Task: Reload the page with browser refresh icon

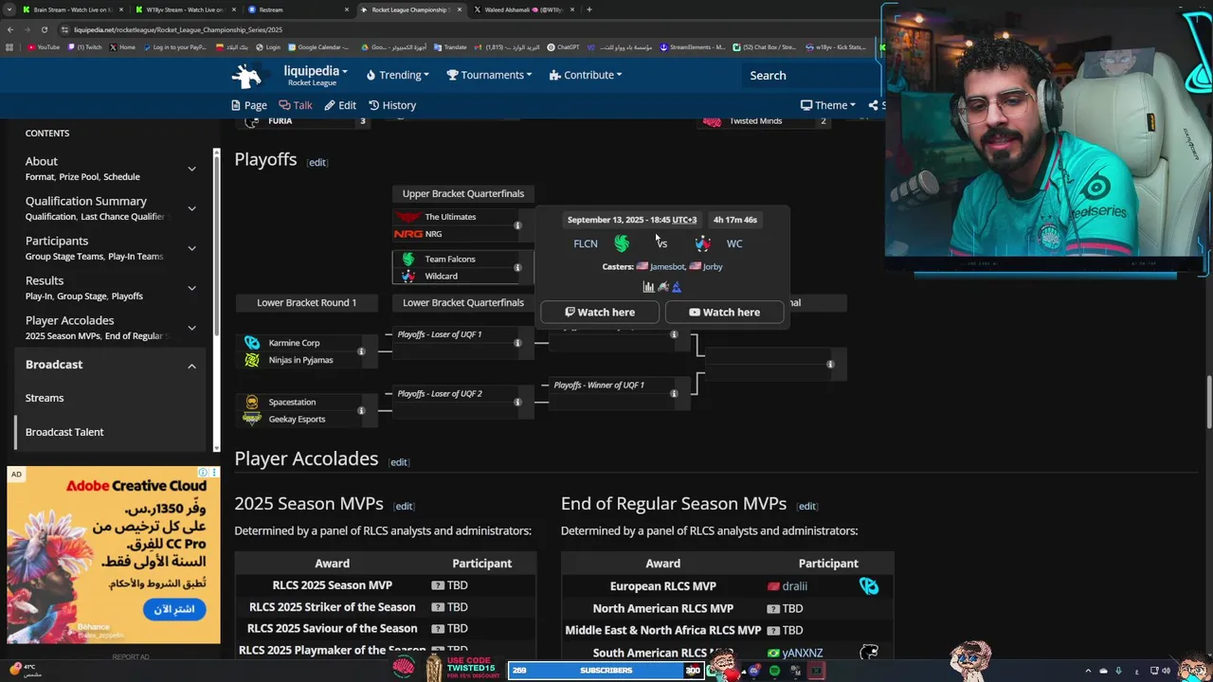Action: pyautogui.click(x=44, y=29)
